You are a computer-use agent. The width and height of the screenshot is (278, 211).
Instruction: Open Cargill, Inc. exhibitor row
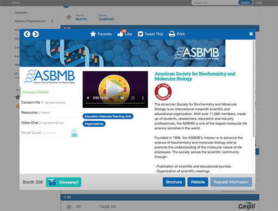pos(159,206)
